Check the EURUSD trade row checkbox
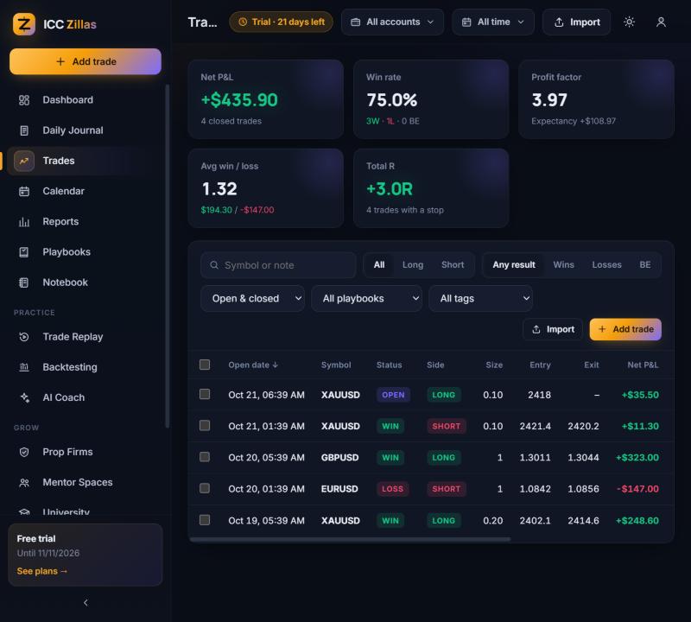 (205, 488)
